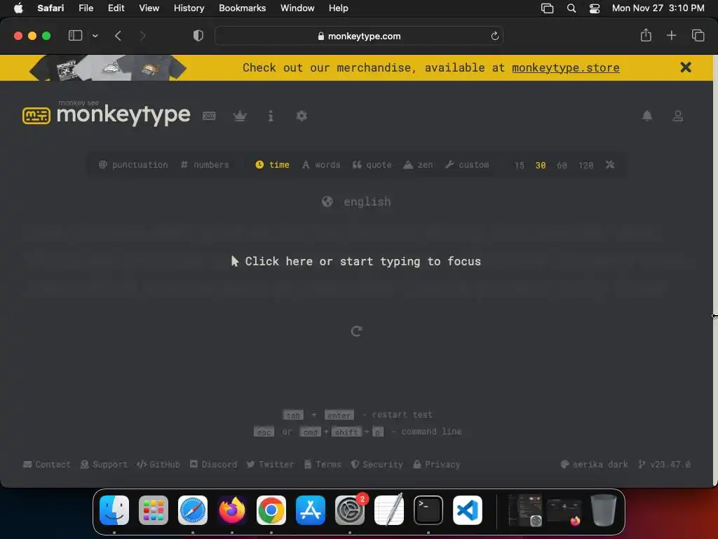Open the History menu
Viewport: 718px width, 539px height.
tap(189, 8)
